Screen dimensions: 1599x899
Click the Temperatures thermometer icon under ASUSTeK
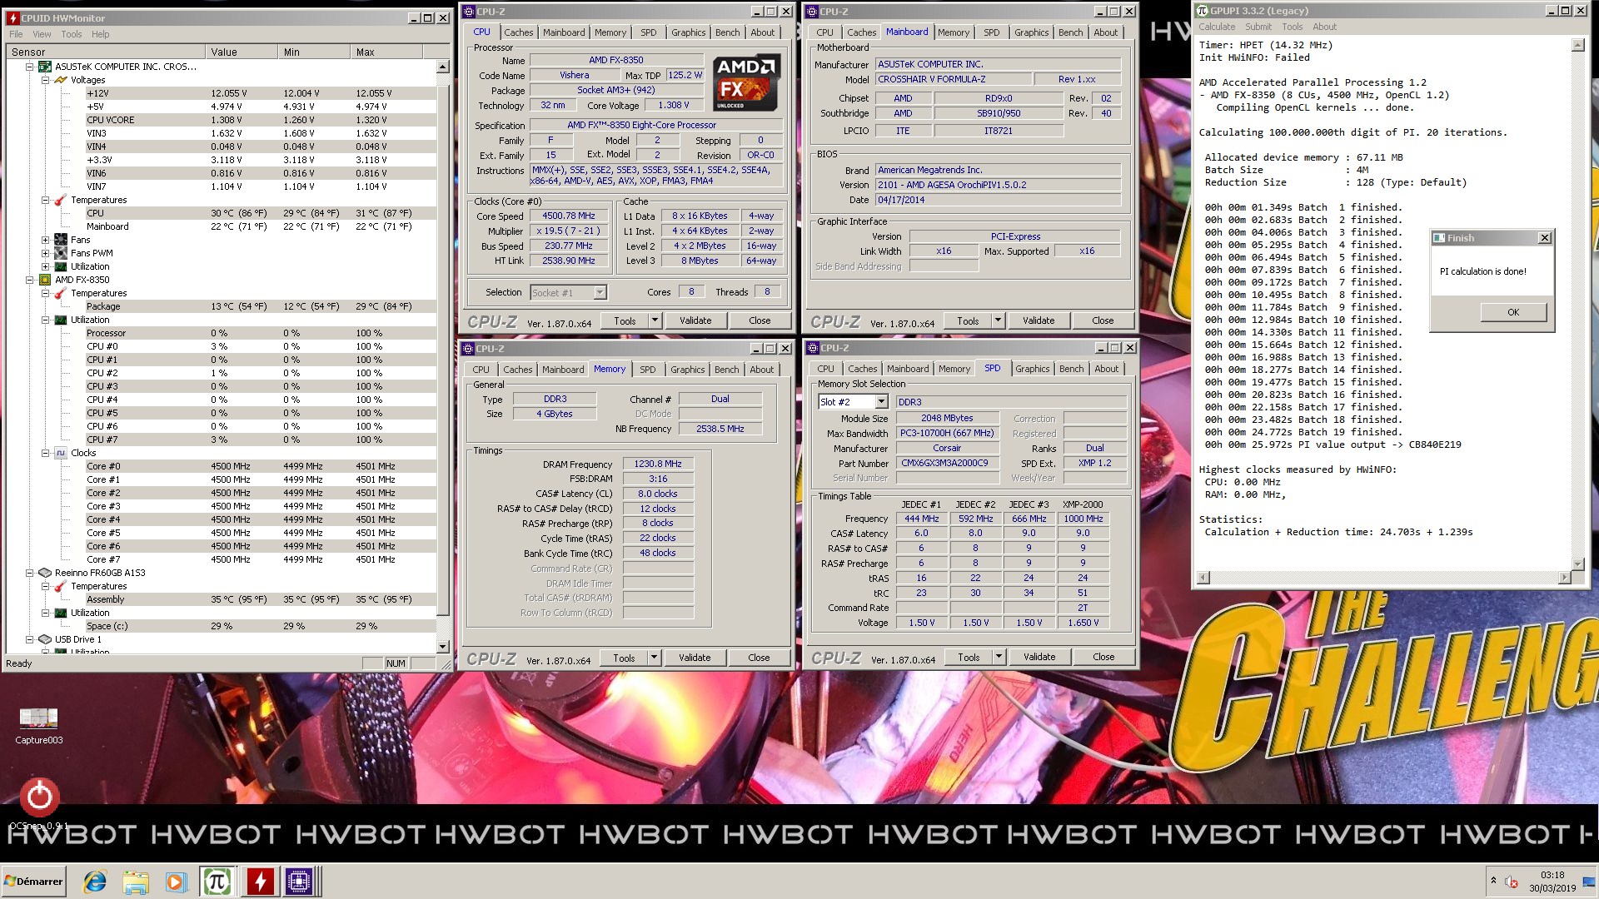(x=60, y=200)
